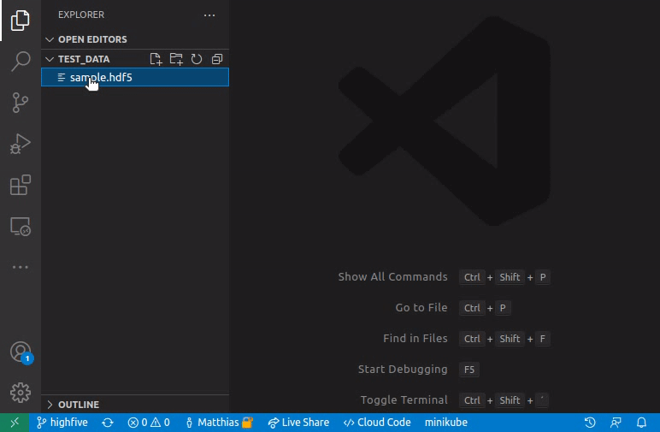The image size is (660, 432).
Task: Show errors and warnings count
Action: click(x=149, y=423)
